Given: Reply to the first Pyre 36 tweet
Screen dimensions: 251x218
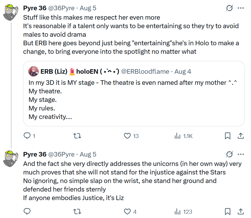Looking at the screenshot, I should [x=27, y=136].
